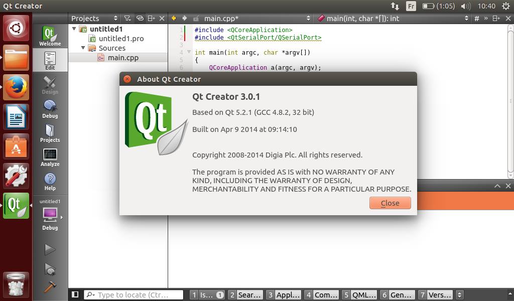Open the Fr keyboard layout indicator
Image resolution: width=514 pixels, height=301 pixels.
point(411,6)
